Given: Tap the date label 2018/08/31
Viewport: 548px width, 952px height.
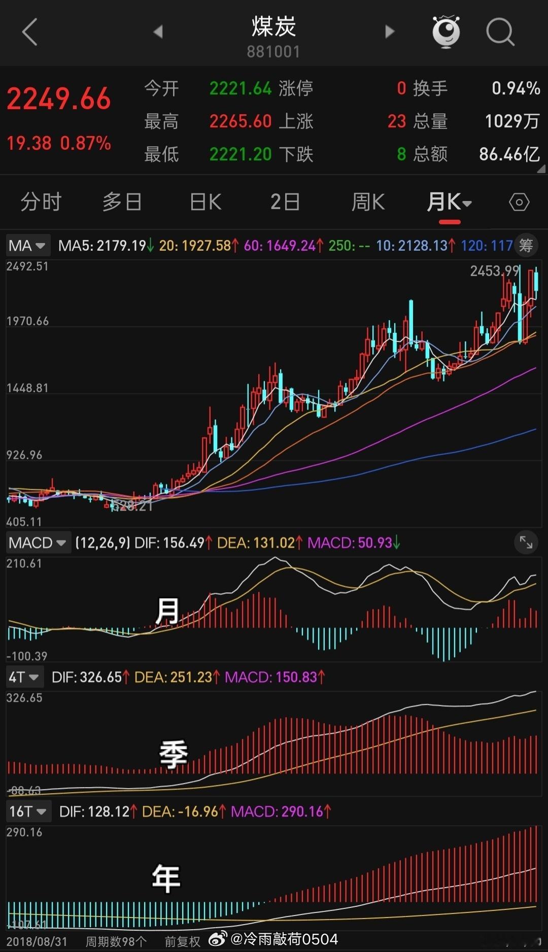Looking at the screenshot, I should pos(37,942).
